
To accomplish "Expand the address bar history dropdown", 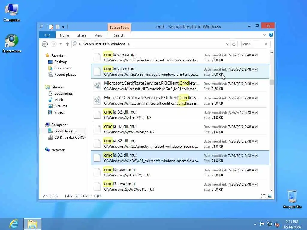I will [x=227, y=44].
